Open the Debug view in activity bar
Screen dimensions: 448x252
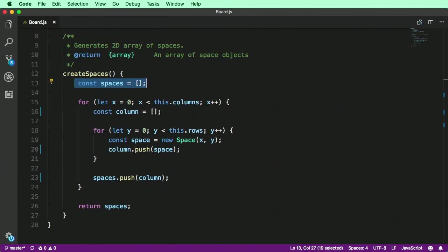tap(9, 77)
